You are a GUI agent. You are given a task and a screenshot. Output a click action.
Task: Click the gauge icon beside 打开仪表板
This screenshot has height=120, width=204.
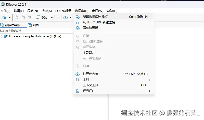click(x=78, y=74)
